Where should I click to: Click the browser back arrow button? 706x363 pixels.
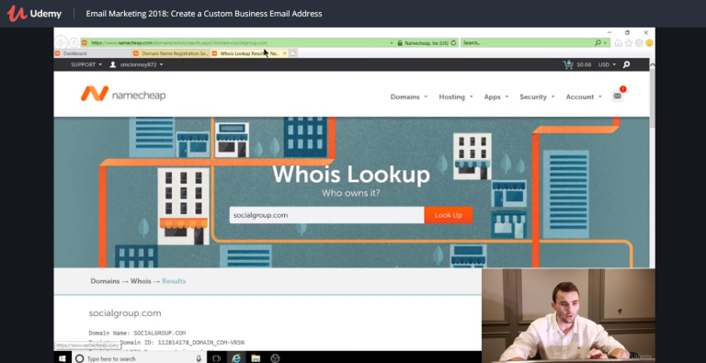[61, 43]
